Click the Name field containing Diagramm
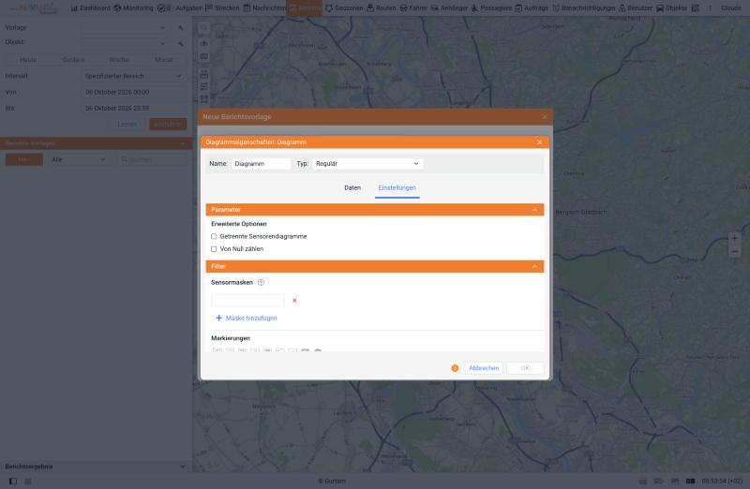The height and width of the screenshot is (489, 750). point(261,164)
